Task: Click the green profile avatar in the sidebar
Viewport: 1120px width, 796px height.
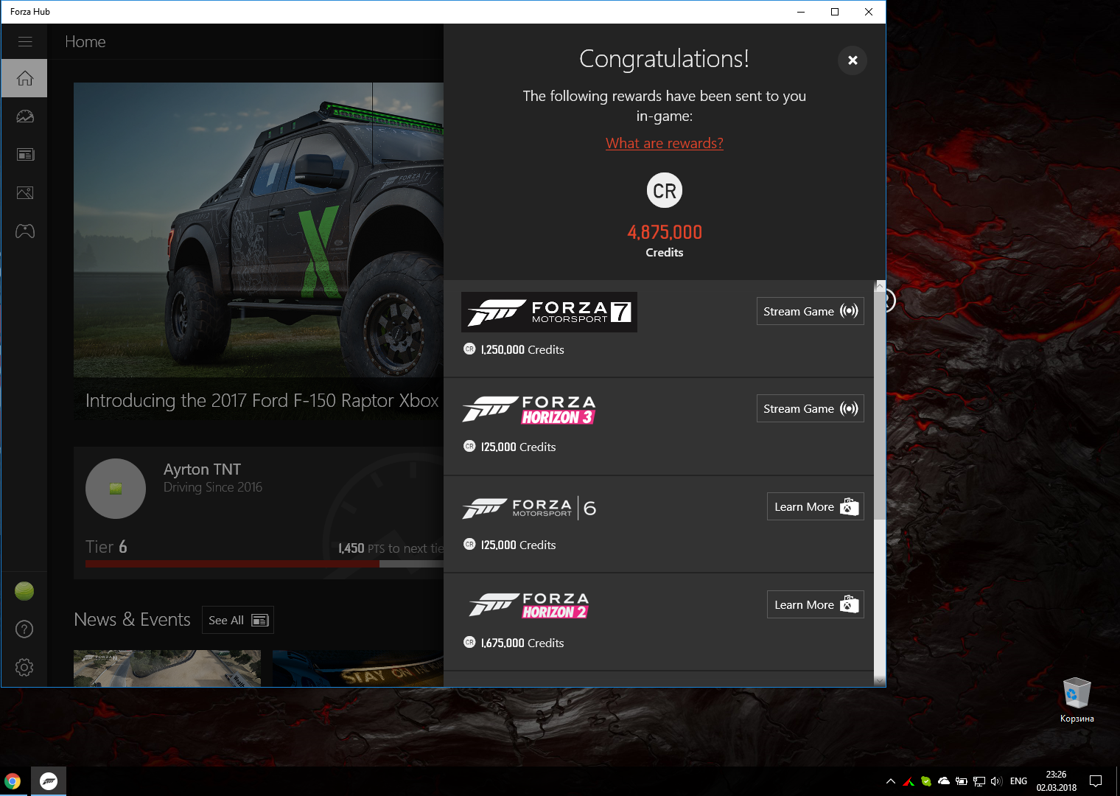Action: click(x=24, y=591)
